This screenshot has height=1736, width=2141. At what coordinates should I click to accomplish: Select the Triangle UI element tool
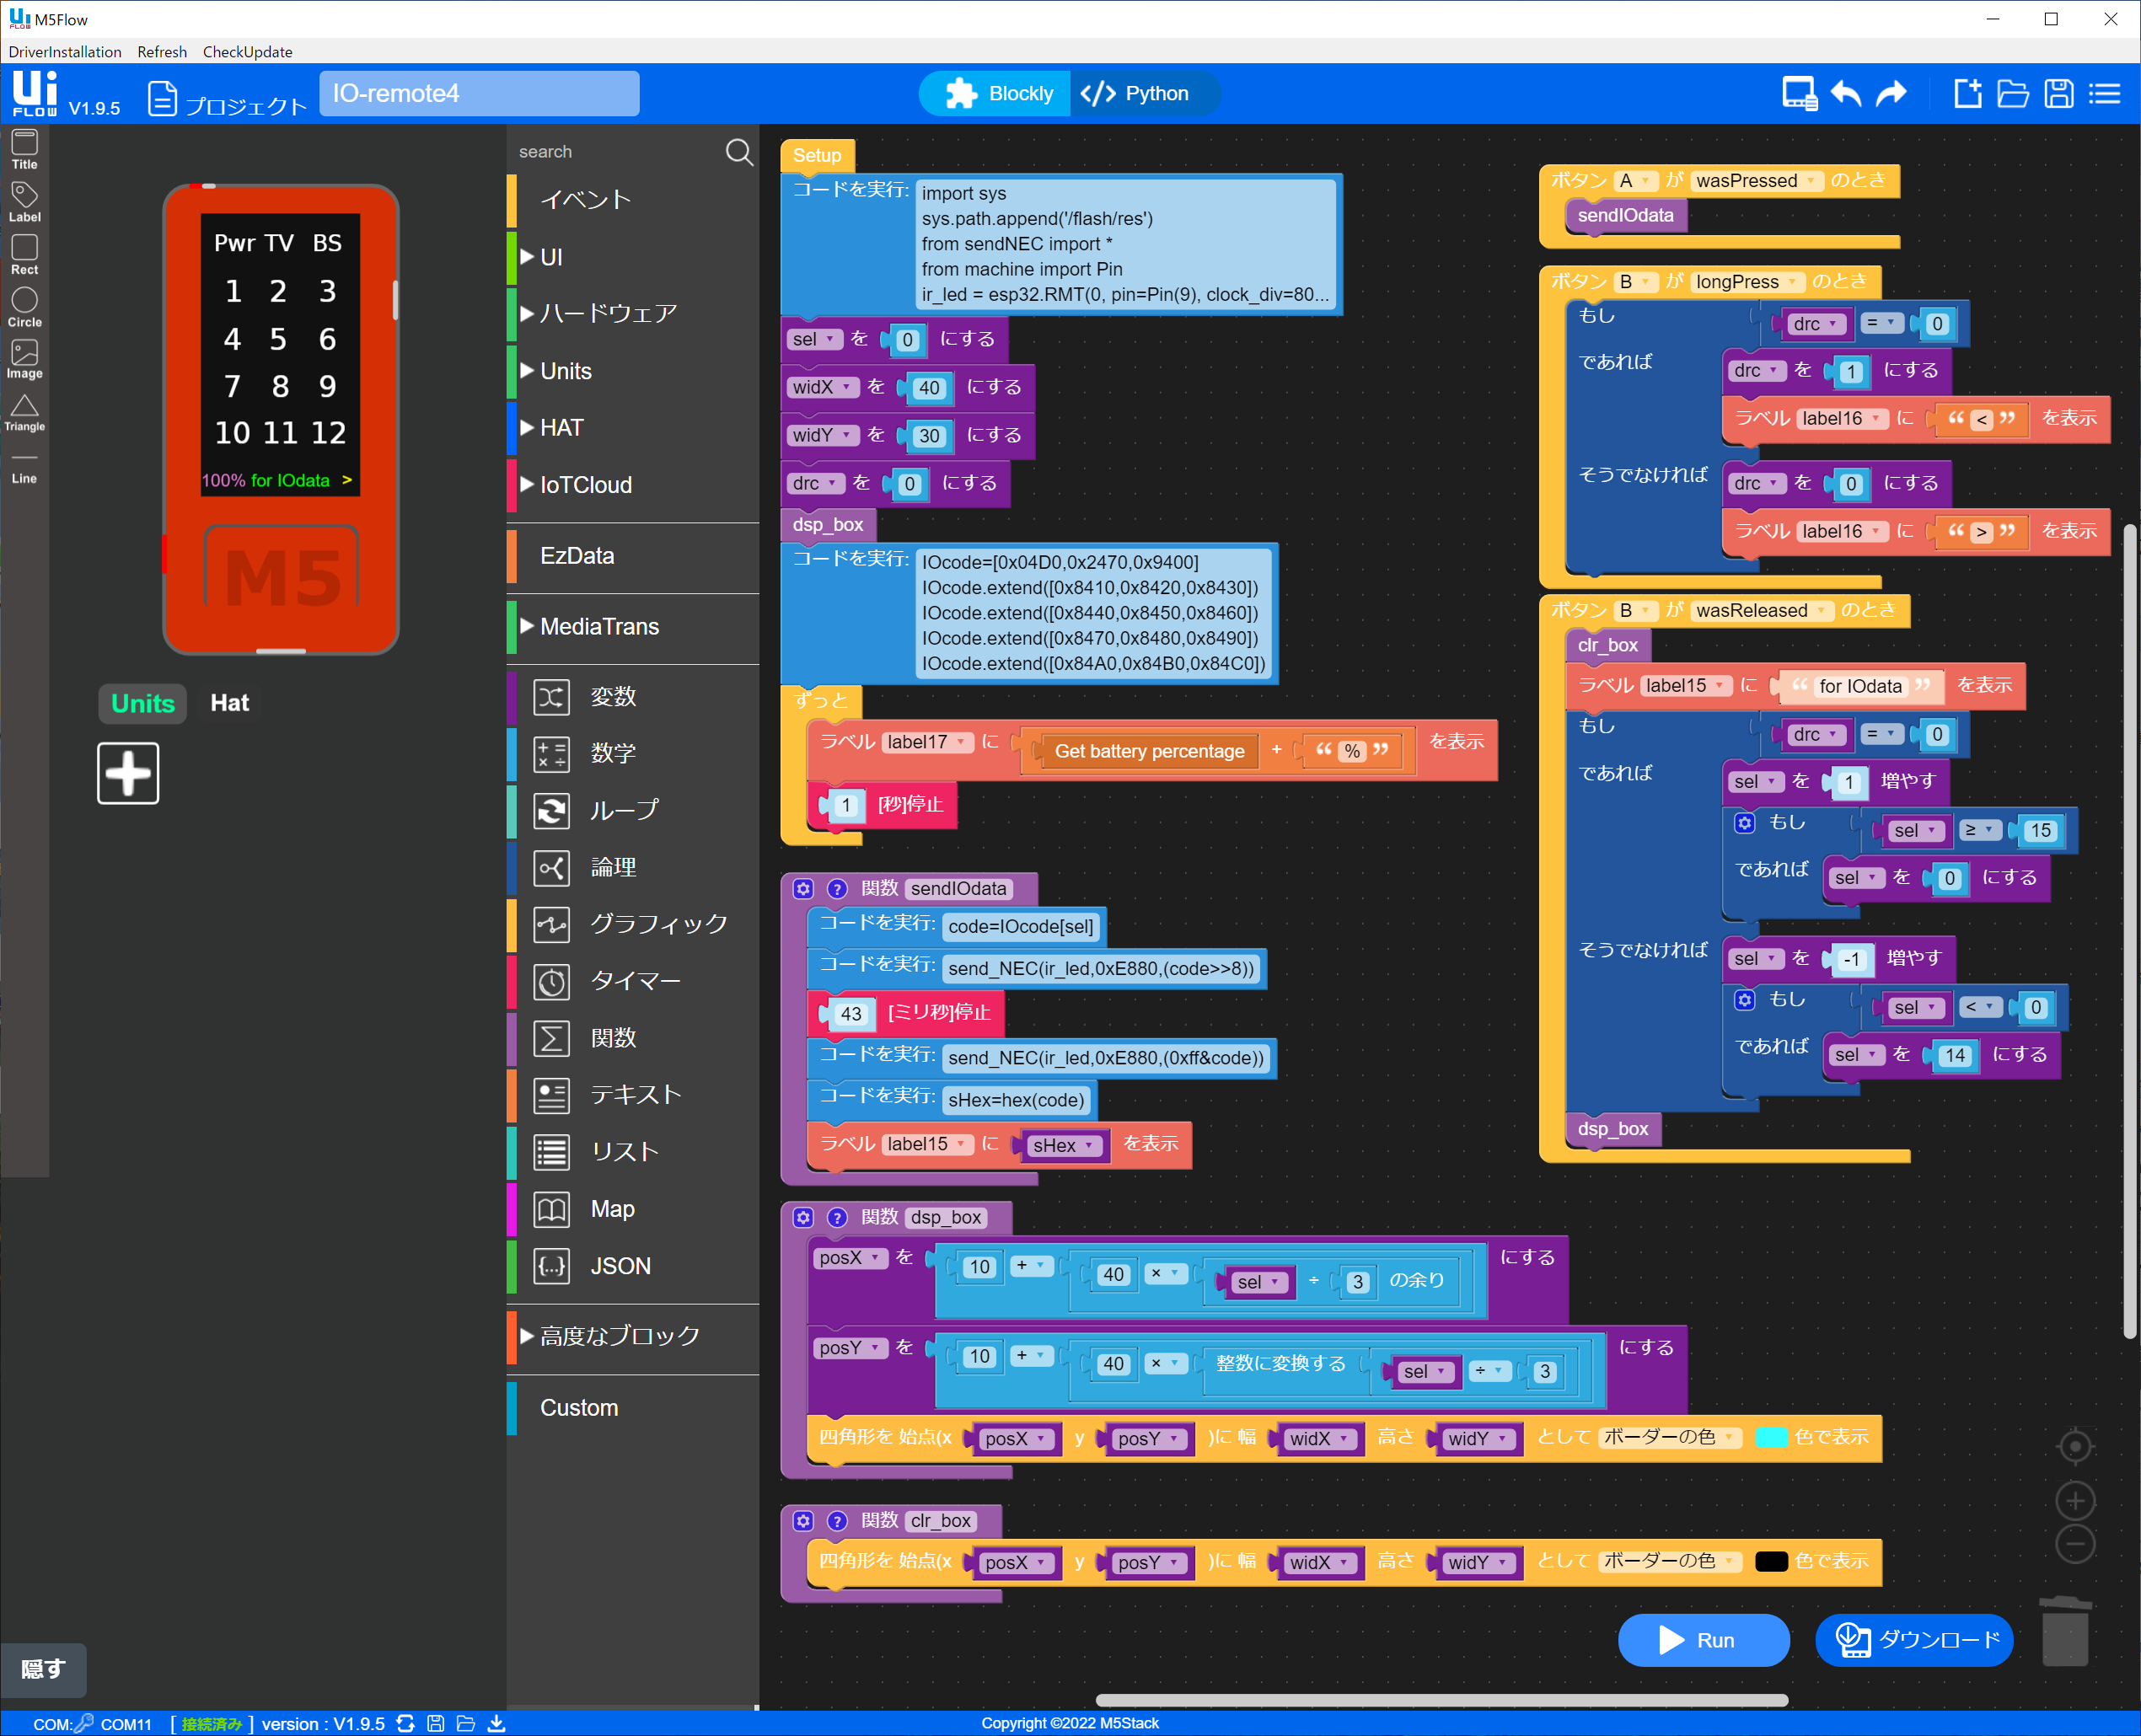24,412
